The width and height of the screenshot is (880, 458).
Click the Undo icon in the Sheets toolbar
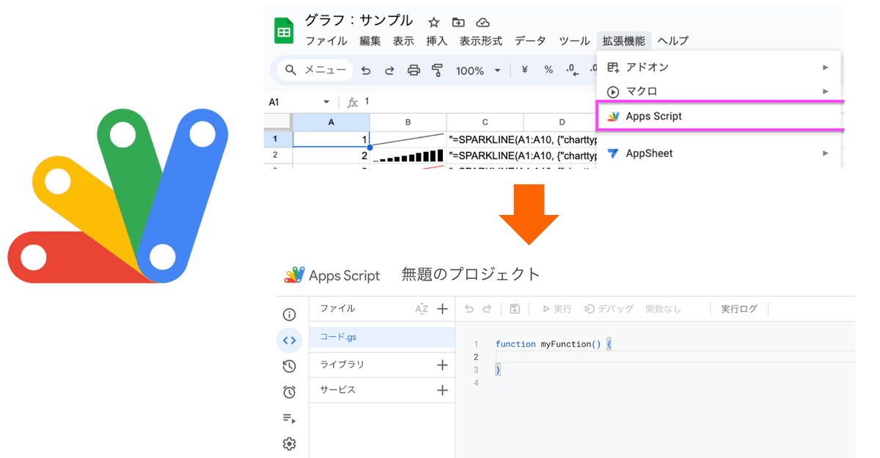click(366, 70)
